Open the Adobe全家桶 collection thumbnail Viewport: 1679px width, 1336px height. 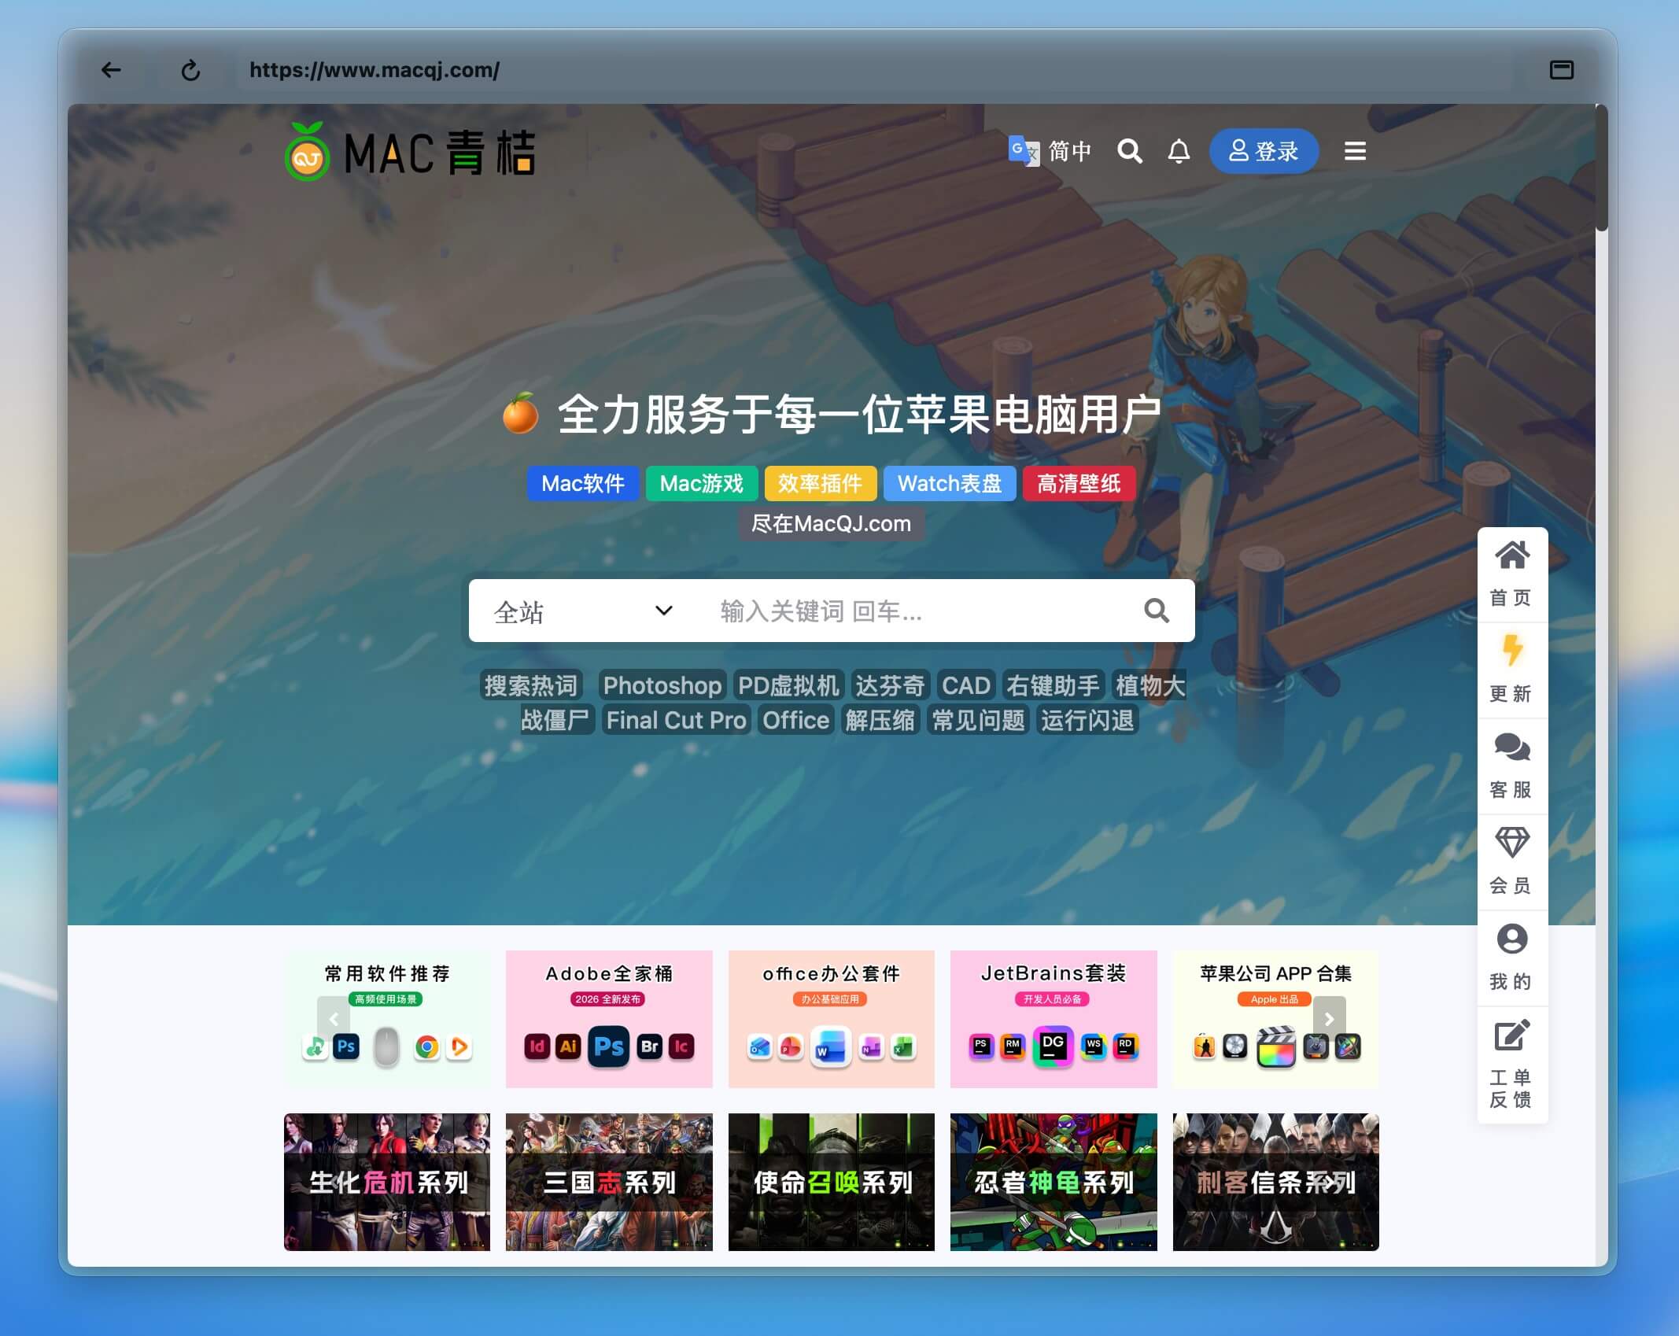608,1019
